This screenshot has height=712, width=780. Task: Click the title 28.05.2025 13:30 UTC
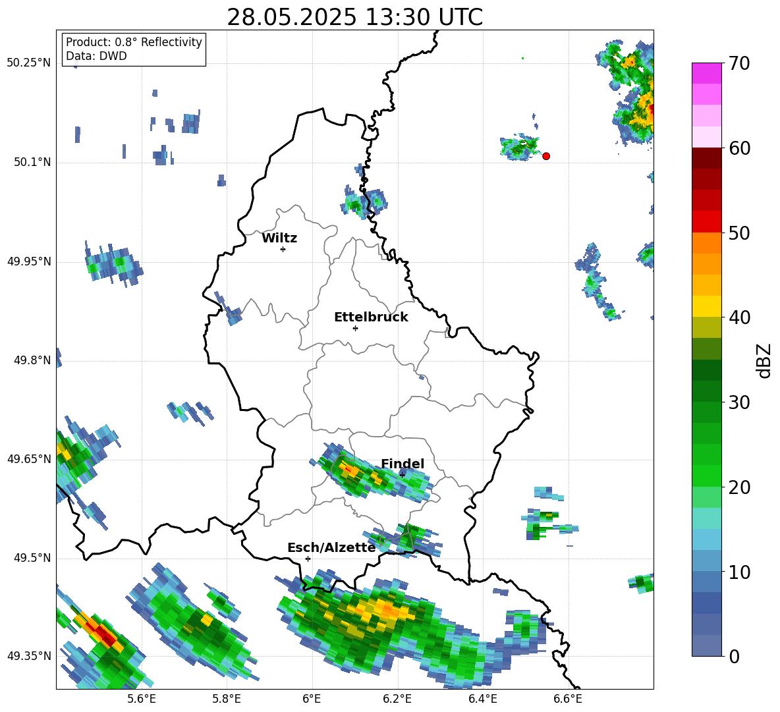[354, 17]
